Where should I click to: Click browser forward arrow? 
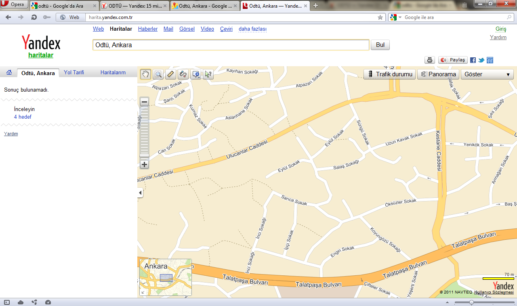pos(21,17)
